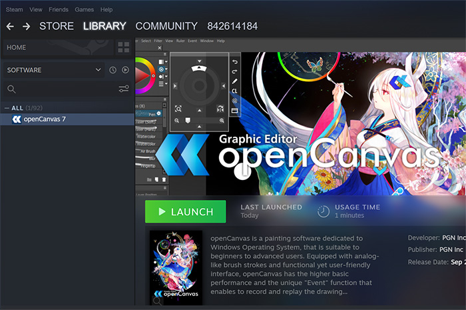Click the USAGE TIME 1 minutes text
The height and width of the screenshot is (310, 466).
point(357,211)
